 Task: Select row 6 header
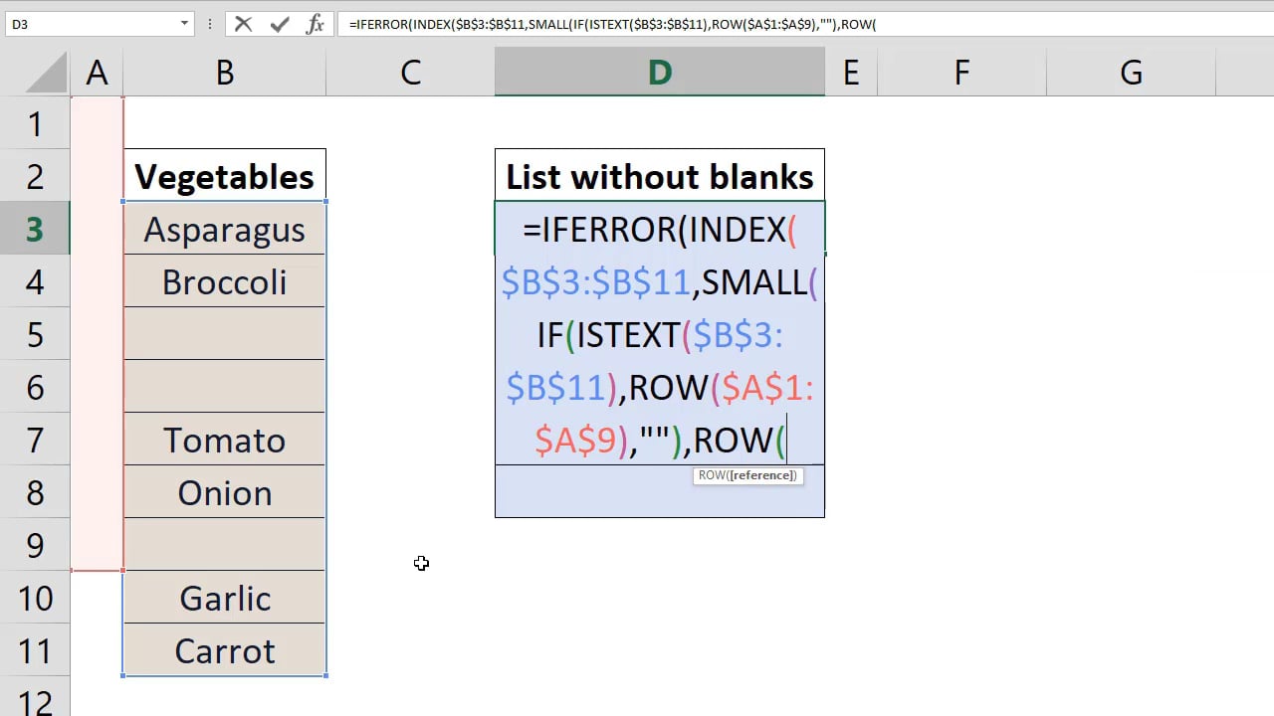point(35,387)
